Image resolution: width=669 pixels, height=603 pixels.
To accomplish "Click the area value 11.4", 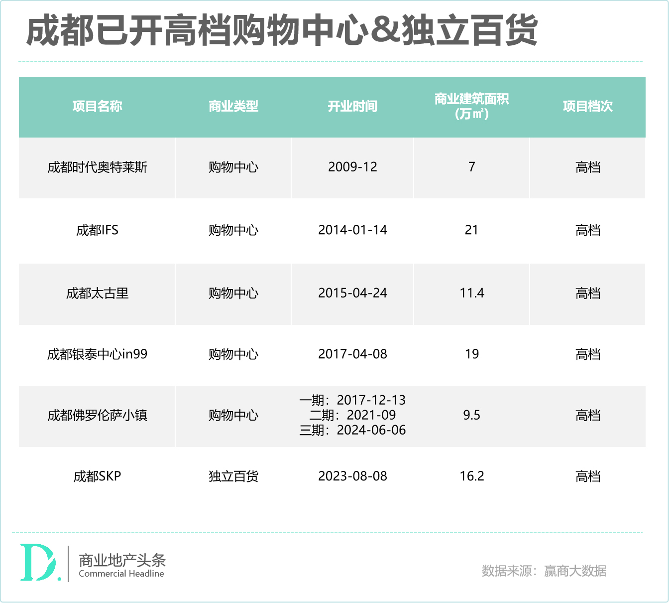I will 472,293.
